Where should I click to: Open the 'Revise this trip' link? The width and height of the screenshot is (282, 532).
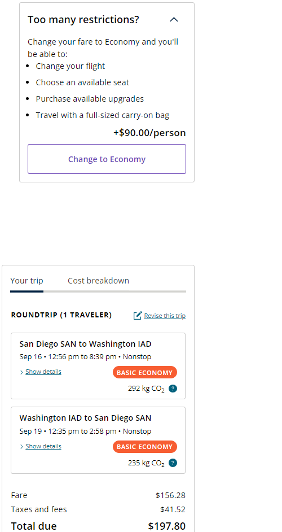tap(165, 316)
